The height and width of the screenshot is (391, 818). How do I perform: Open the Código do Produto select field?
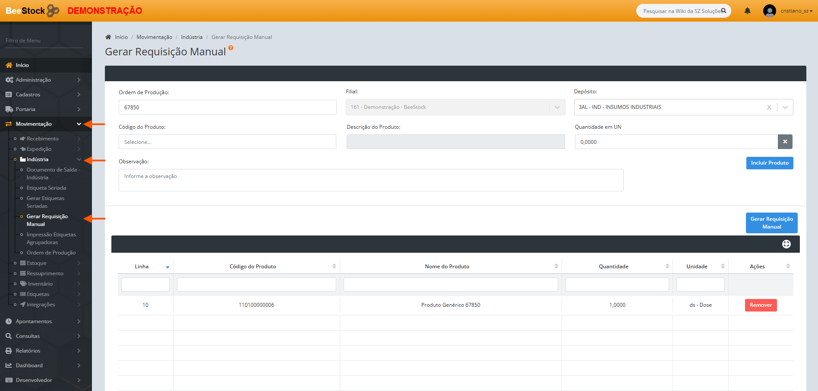[227, 142]
